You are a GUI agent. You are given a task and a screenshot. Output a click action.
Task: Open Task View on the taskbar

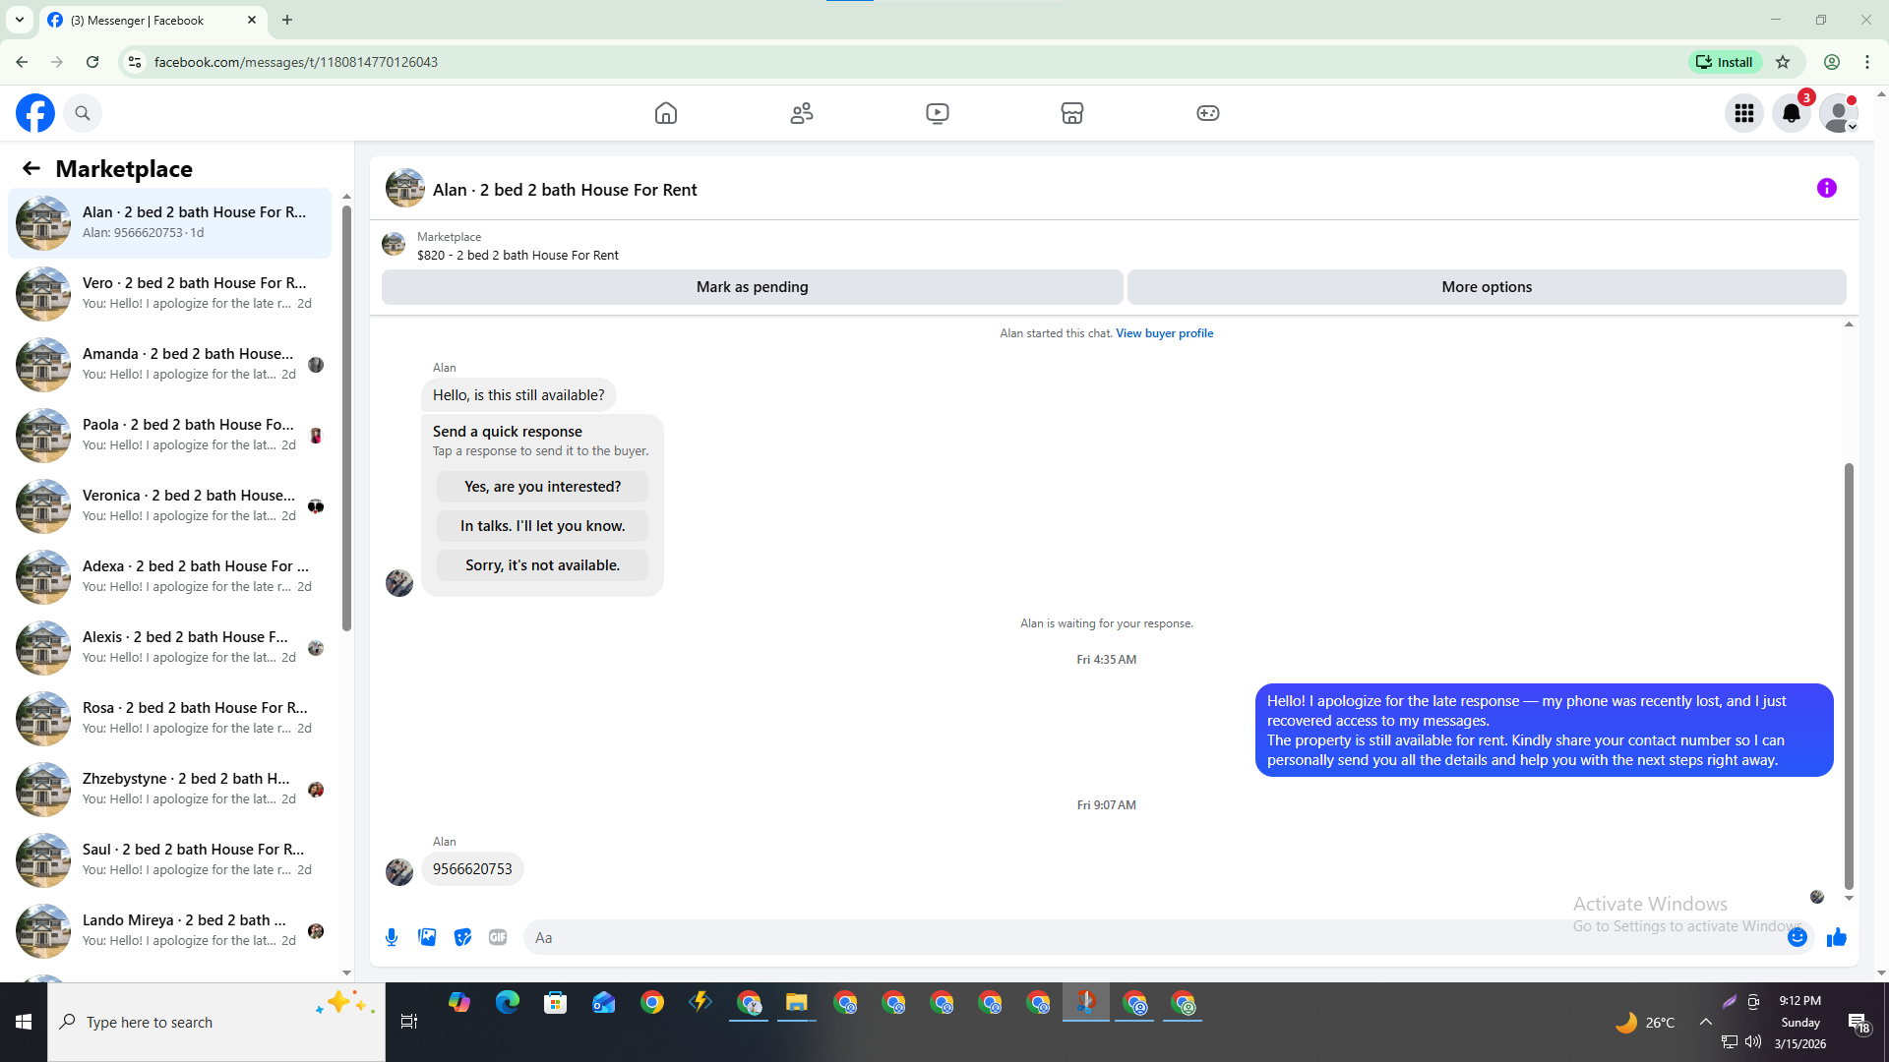[x=409, y=1023]
